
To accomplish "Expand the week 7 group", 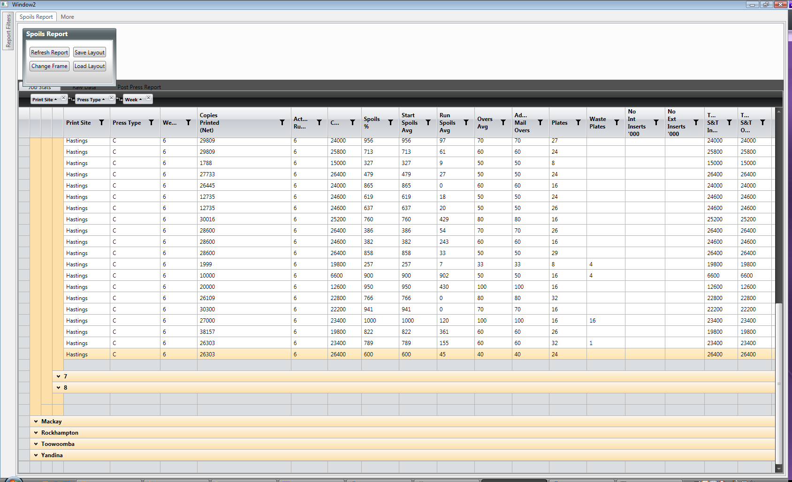I will pos(58,377).
